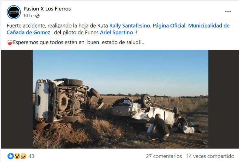Open the 10 h timestamp link
Viewport: 239px width, 162px height.
(27, 16)
